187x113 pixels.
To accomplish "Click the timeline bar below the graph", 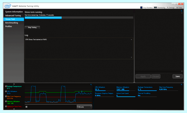I will (58, 104).
